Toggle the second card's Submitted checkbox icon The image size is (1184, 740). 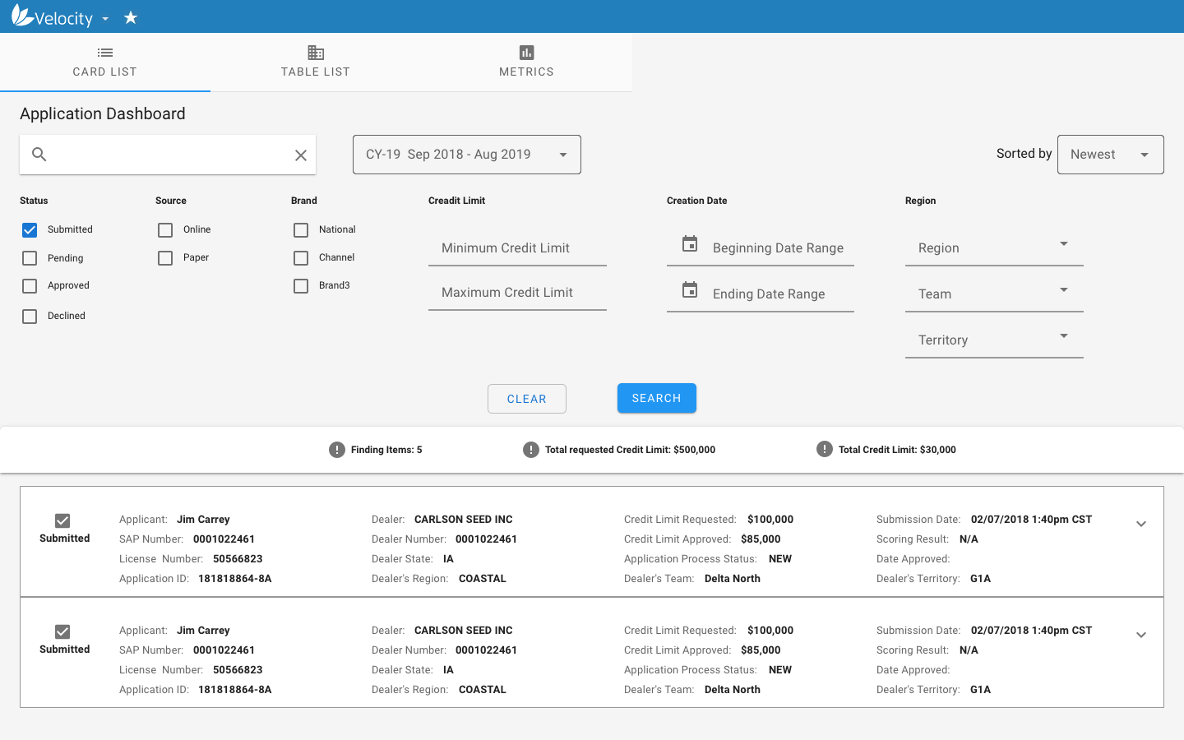(62, 631)
